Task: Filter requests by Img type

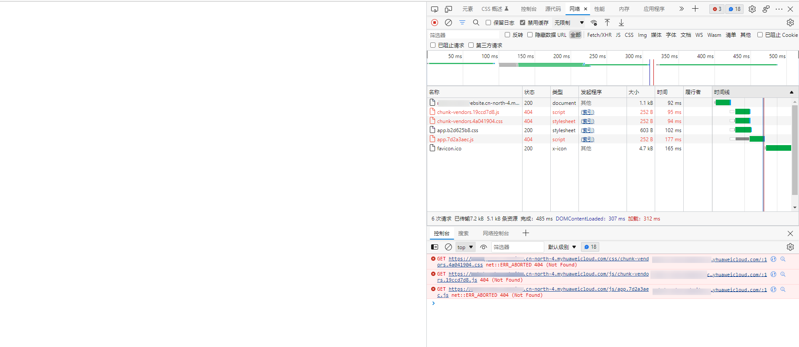Action: point(642,35)
